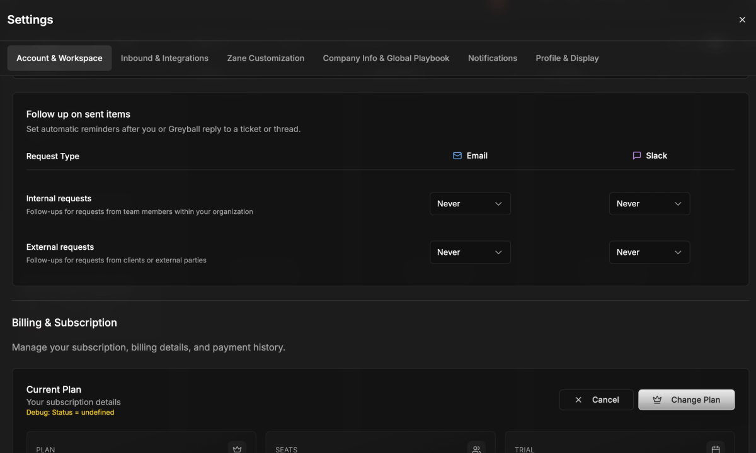
Task: Open Internal requests Email follow-up dropdown
Action: tap(470, 204)
